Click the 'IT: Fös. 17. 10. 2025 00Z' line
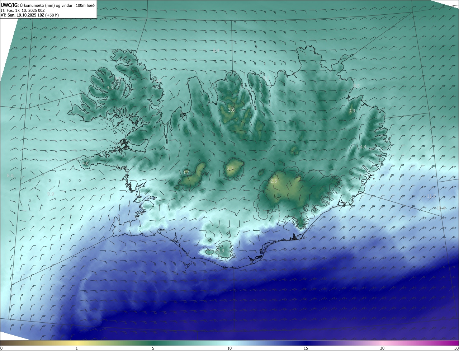459x351 pixels. coord(23,10)
